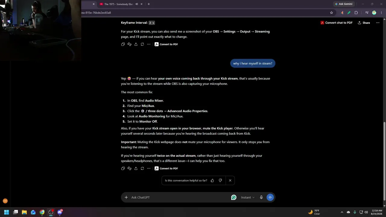Open Task View on the taskbar

(x=16, y=212)
